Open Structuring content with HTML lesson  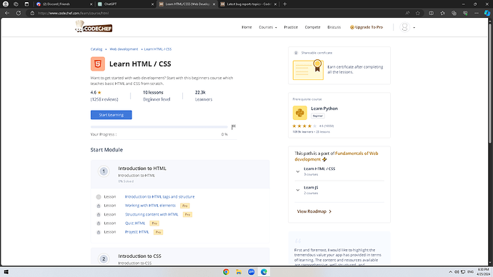point(151,214)
